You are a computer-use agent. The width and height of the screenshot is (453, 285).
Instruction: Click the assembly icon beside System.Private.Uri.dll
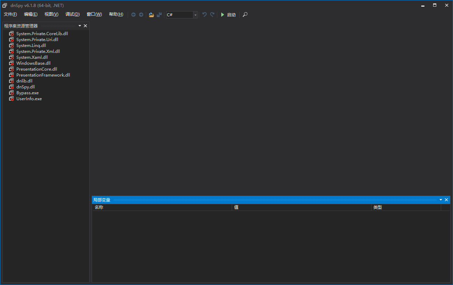pos(11,40)
